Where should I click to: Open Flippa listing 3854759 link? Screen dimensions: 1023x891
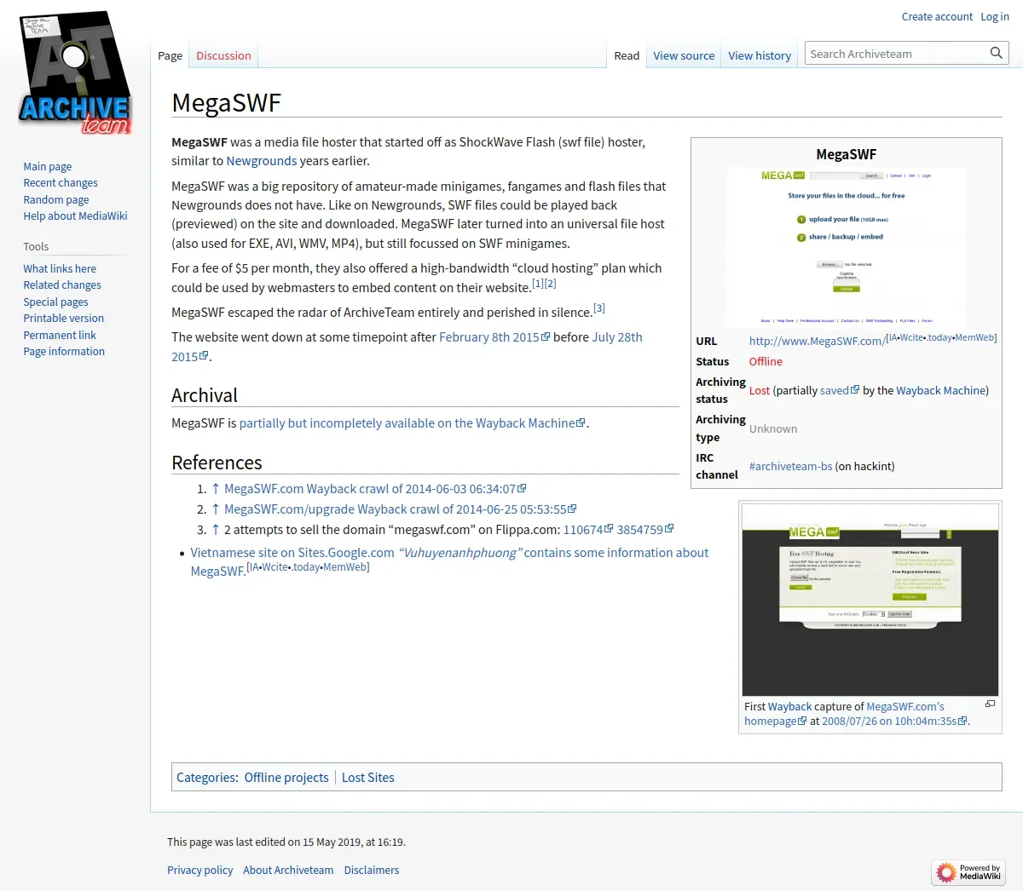coord(645,529)
